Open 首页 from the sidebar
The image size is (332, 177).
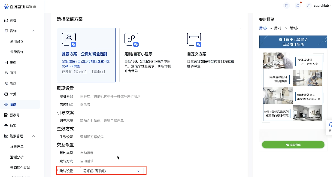coord(13,20)
